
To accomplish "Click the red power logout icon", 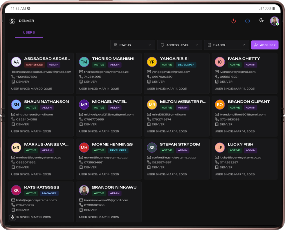I will [233, 21].
